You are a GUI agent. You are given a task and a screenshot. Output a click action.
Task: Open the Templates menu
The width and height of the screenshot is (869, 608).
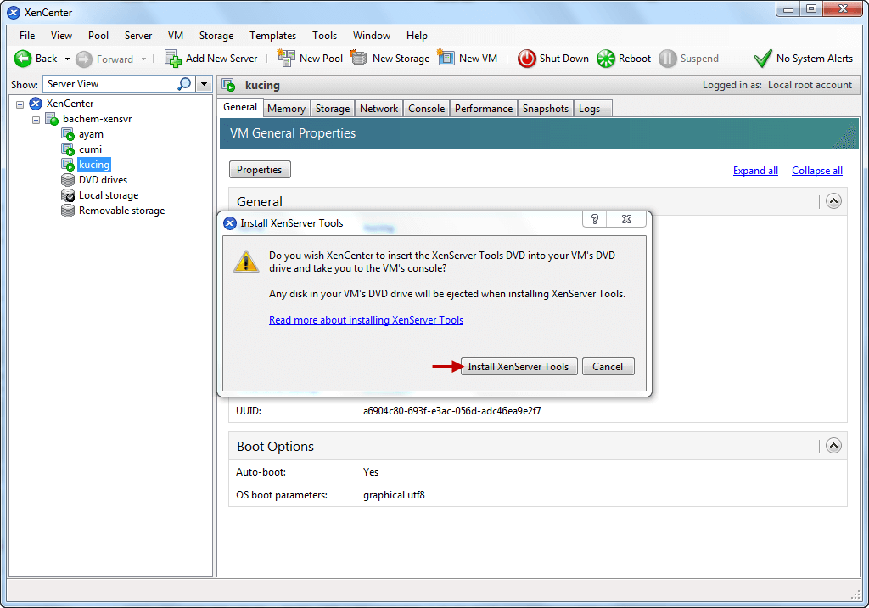[x=272, y=36]
